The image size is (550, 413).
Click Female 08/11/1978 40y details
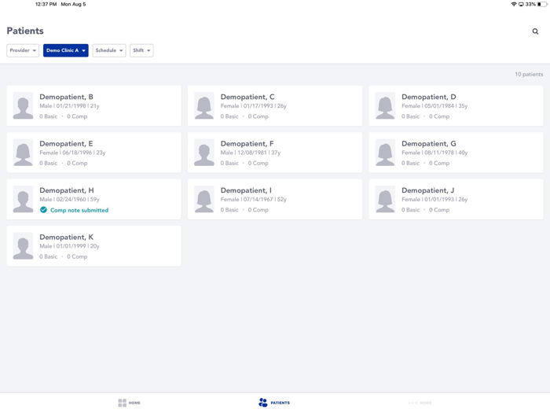click(x=434, y=153)
